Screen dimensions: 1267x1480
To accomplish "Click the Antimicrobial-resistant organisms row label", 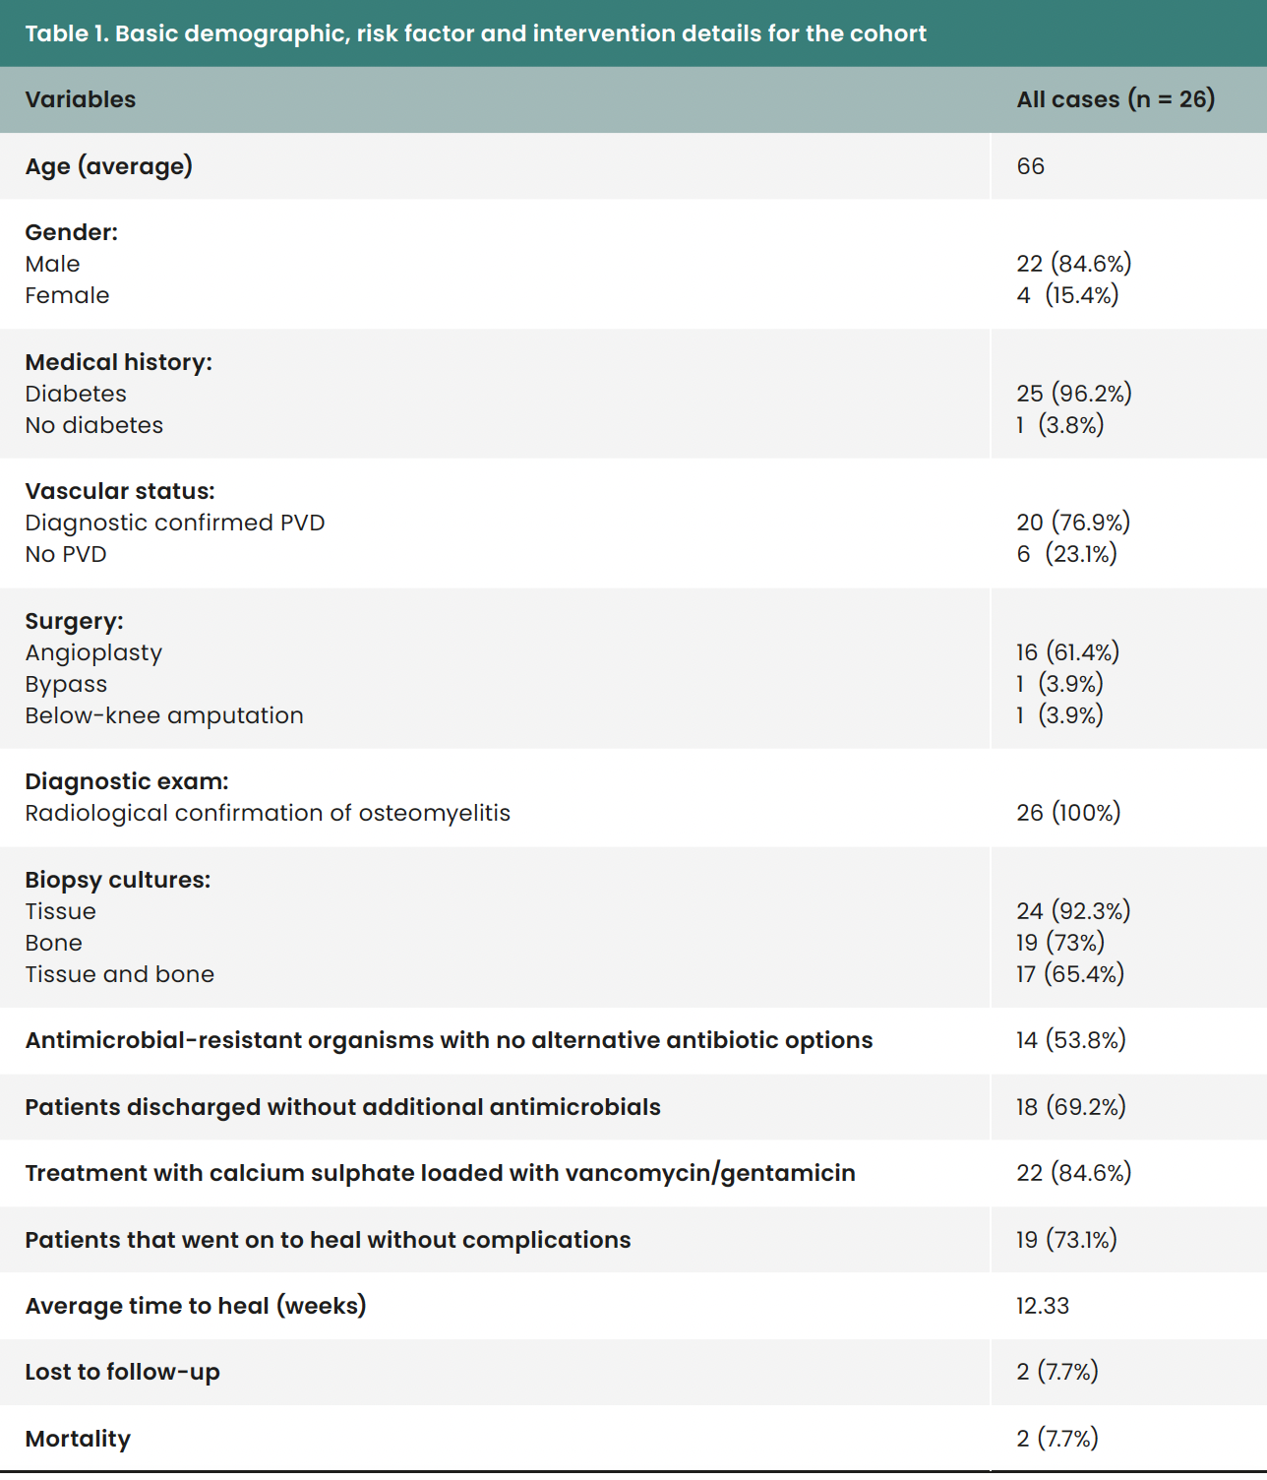I will pyautogui.click(x=449, y=1040).
